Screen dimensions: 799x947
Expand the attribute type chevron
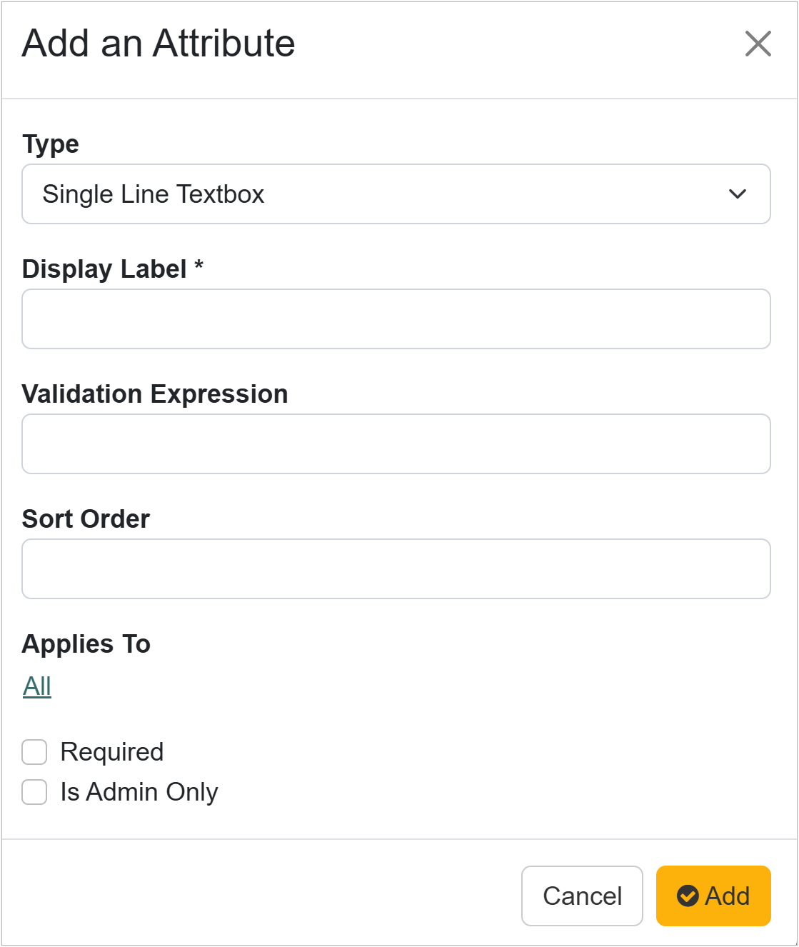739,194
